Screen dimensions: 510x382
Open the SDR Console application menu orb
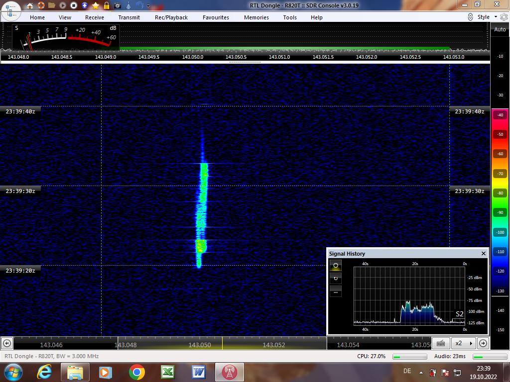point(11,11)
